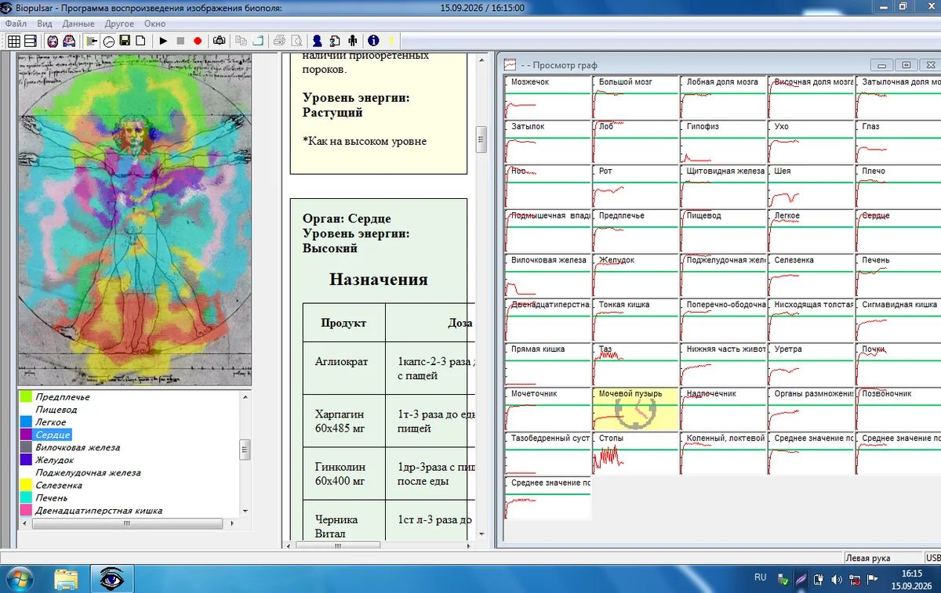Screen dimensions: 941x593
Task: Select Пищевод in the organ list
Action: (56, 410)
